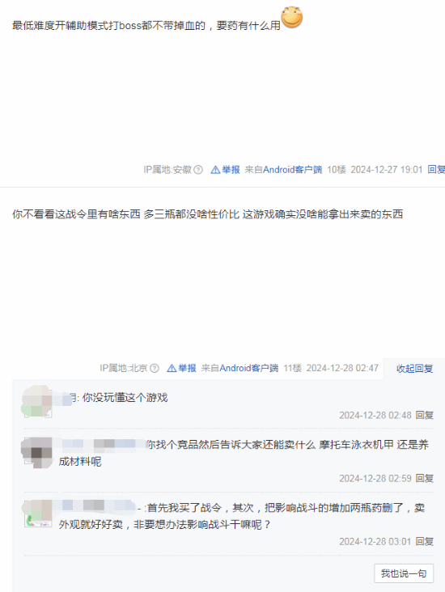This screenshot has width=445, height=592.
Task: Click the 2024-12-27 19:01 timestamp
Action: pyautogui.click(x=386, y=170)
